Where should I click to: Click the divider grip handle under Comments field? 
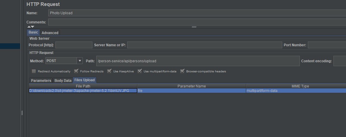pos(194,27)
